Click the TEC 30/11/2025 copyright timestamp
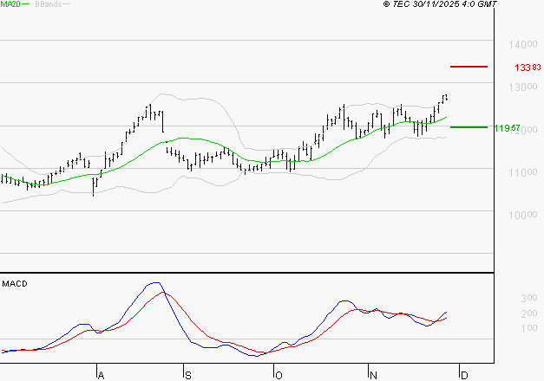Image resolution: width=544 pixels, height=381 pixels. [440, 3]
